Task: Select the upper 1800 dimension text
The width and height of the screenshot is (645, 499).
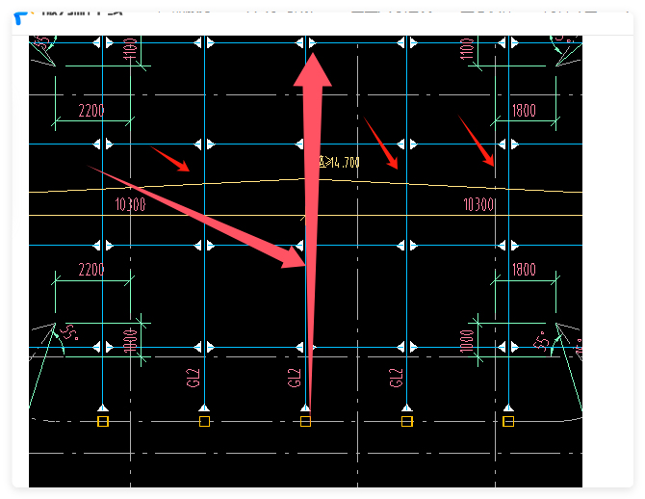Action: click(524, 111)
